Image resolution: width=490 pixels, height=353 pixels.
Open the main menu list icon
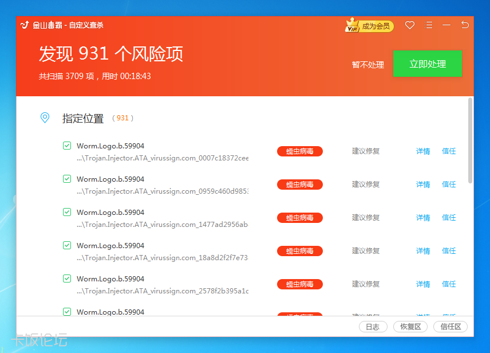point(428,25)
